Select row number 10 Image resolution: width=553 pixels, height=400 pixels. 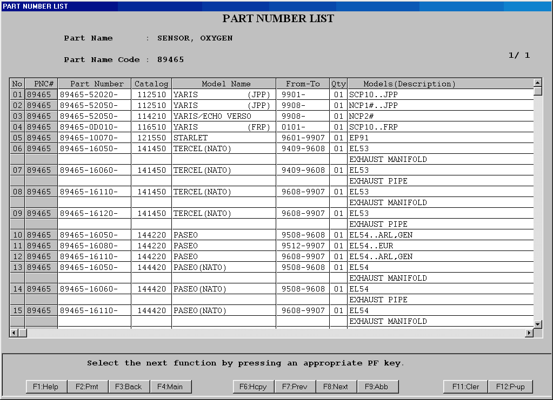pos(17,235)
